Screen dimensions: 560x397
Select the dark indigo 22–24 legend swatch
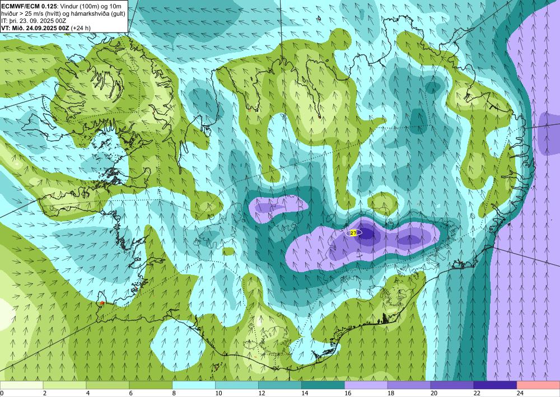tap(495, 385)
